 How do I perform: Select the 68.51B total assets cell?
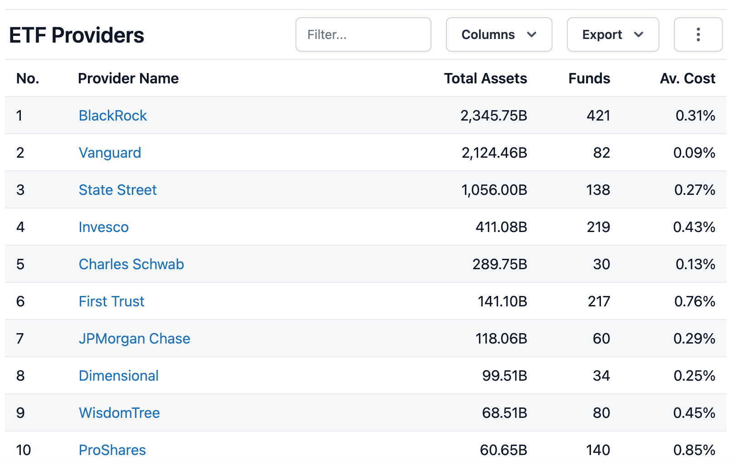coord(504,413)
